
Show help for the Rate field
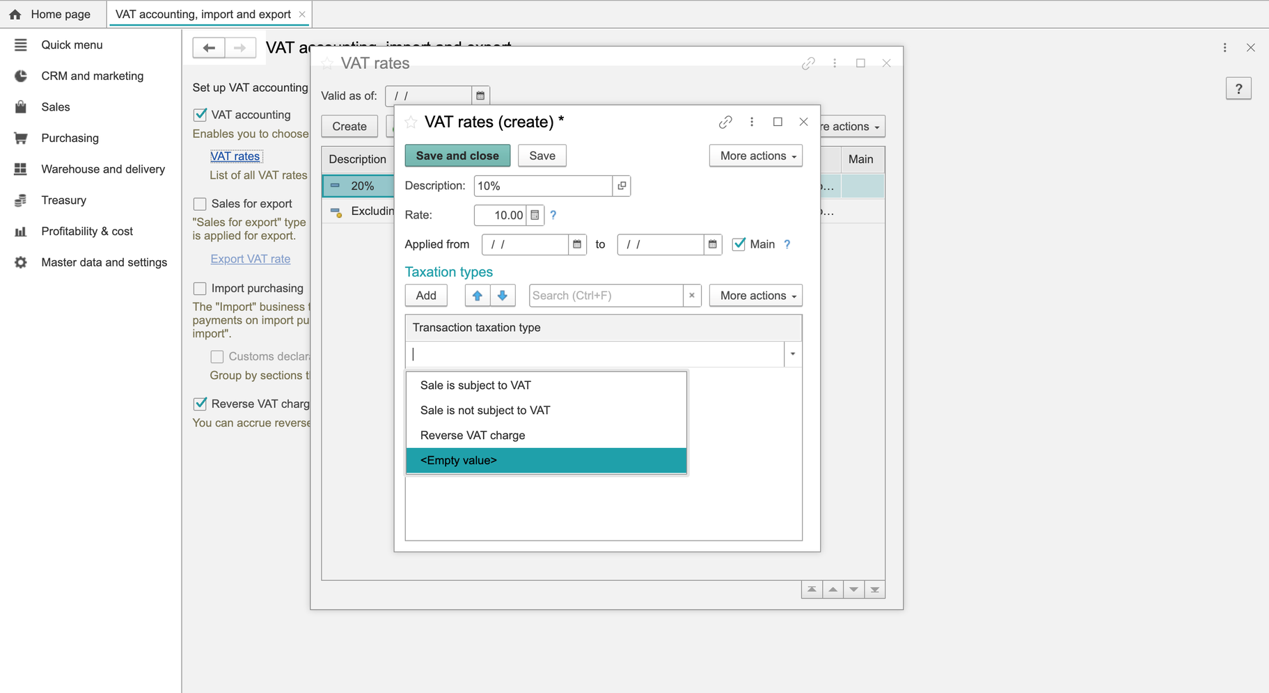click(553, 215)
